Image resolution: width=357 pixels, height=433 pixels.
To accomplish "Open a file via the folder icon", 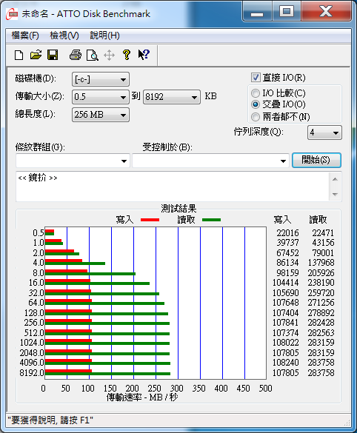I will pyautogui.click(x=36, y=56).
